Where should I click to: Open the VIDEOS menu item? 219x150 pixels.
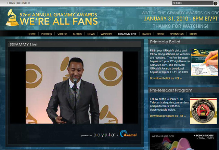click(62, 34)
